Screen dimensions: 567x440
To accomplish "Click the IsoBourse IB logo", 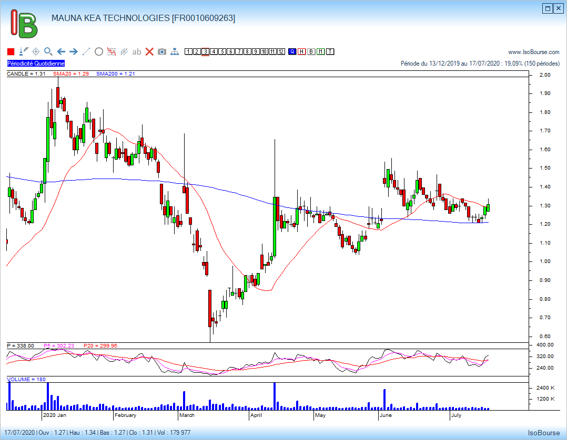I will [24, 24].
